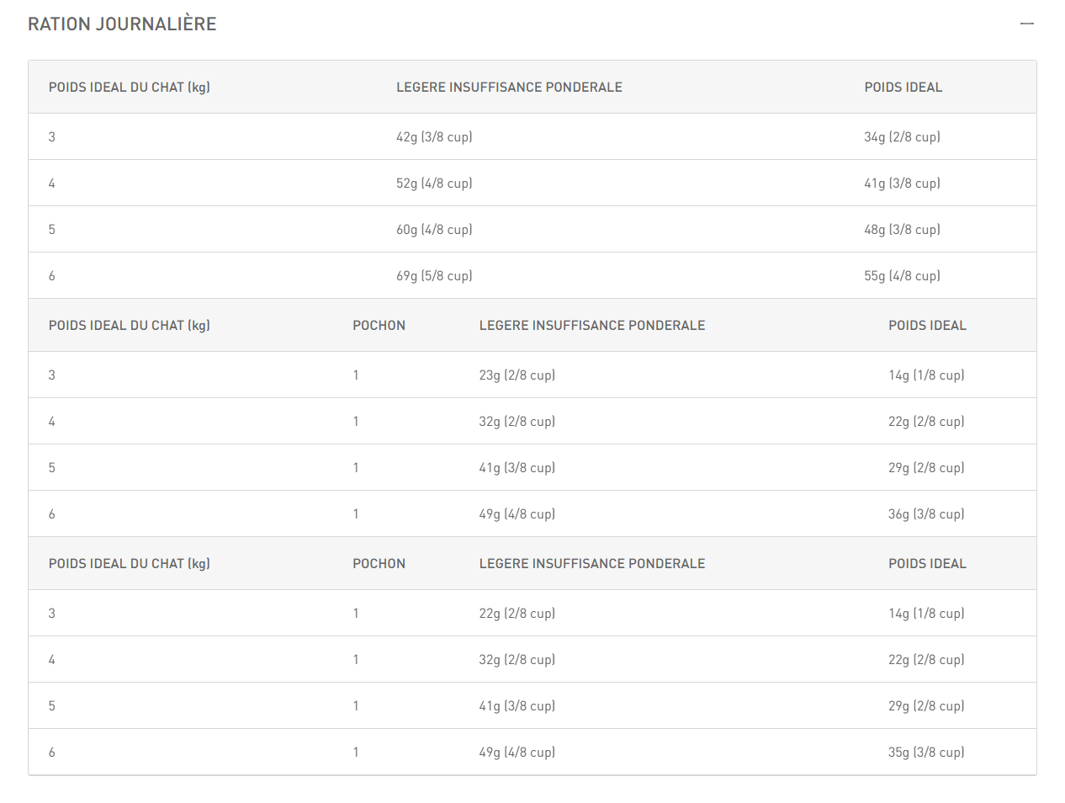This screenshot has height=803, width=1065.
Task: Click the 23g (2/8 cup) value
Action: (x=517, y=375)
